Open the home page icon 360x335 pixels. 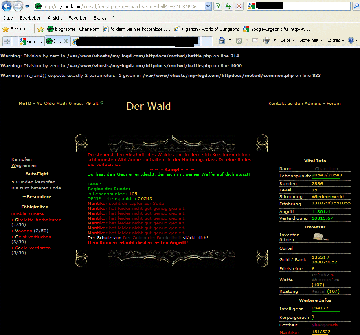(x=222, y=40)
